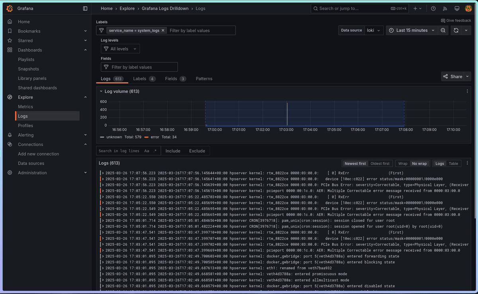
Task: Enable Wrap for log lines
Action: click(x=403, y=163)
